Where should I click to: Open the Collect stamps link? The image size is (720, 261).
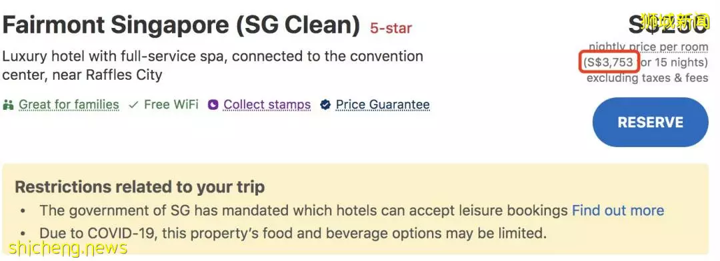pos(267,105)
